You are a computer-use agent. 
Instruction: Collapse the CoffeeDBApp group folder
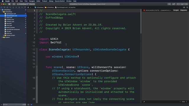click(2, 12)
